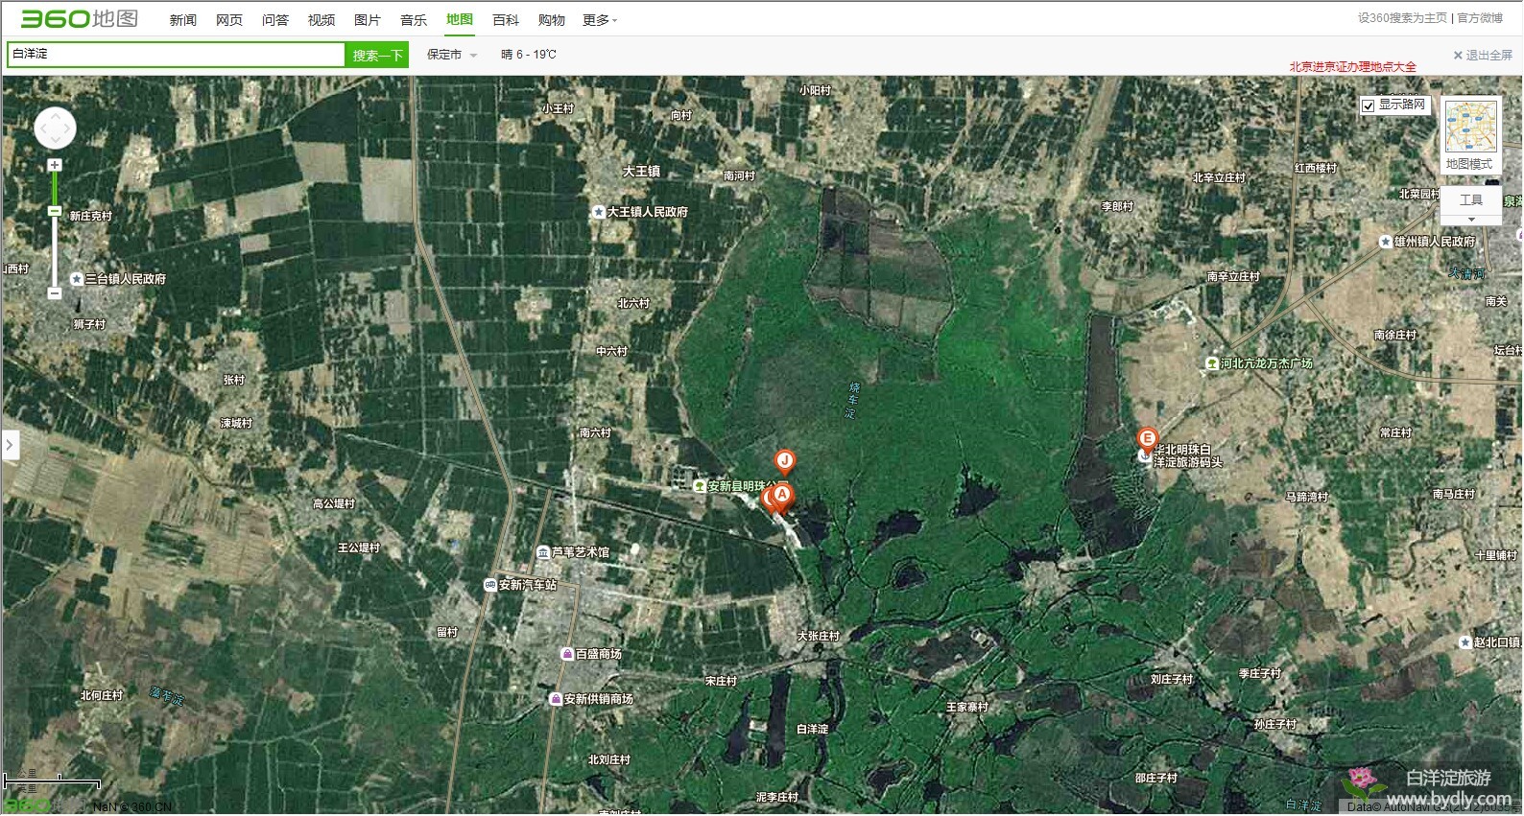1524x816 pixels.
Task: Click the 烧车淀 lake label
Action: (x=853, y=401)
